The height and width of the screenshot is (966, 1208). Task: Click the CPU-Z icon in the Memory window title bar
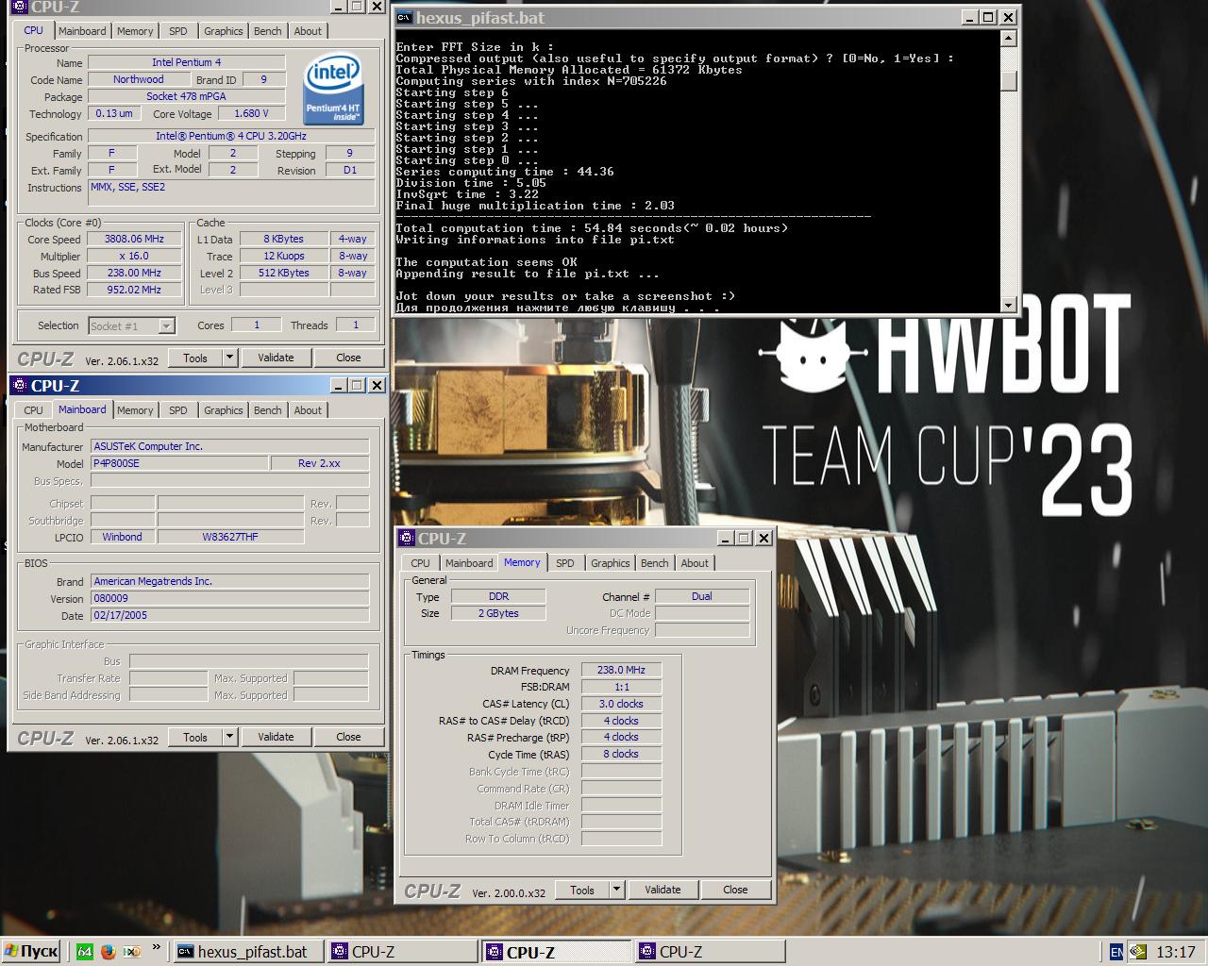click(407, 538)
